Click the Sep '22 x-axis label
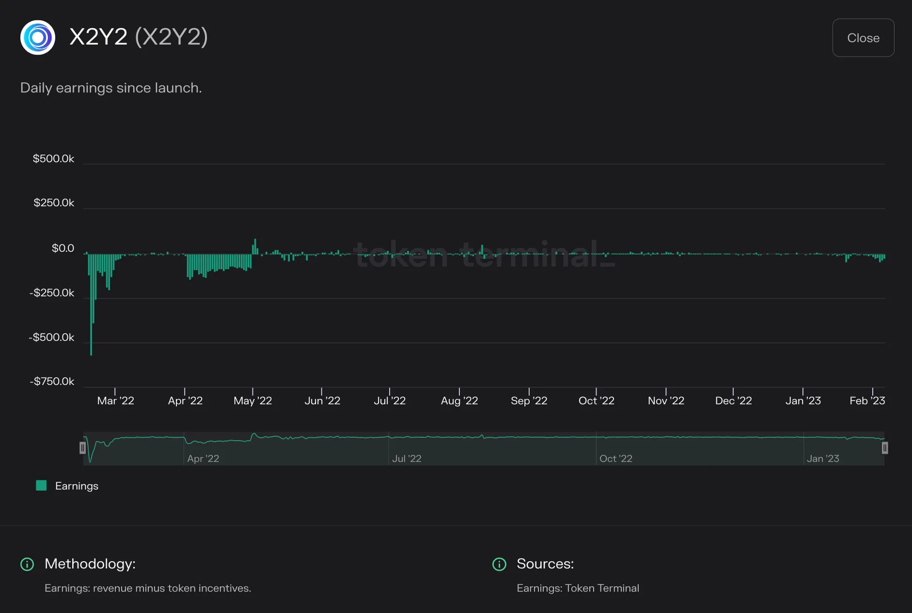Viewport: 912px width, 613px height. 529,400
